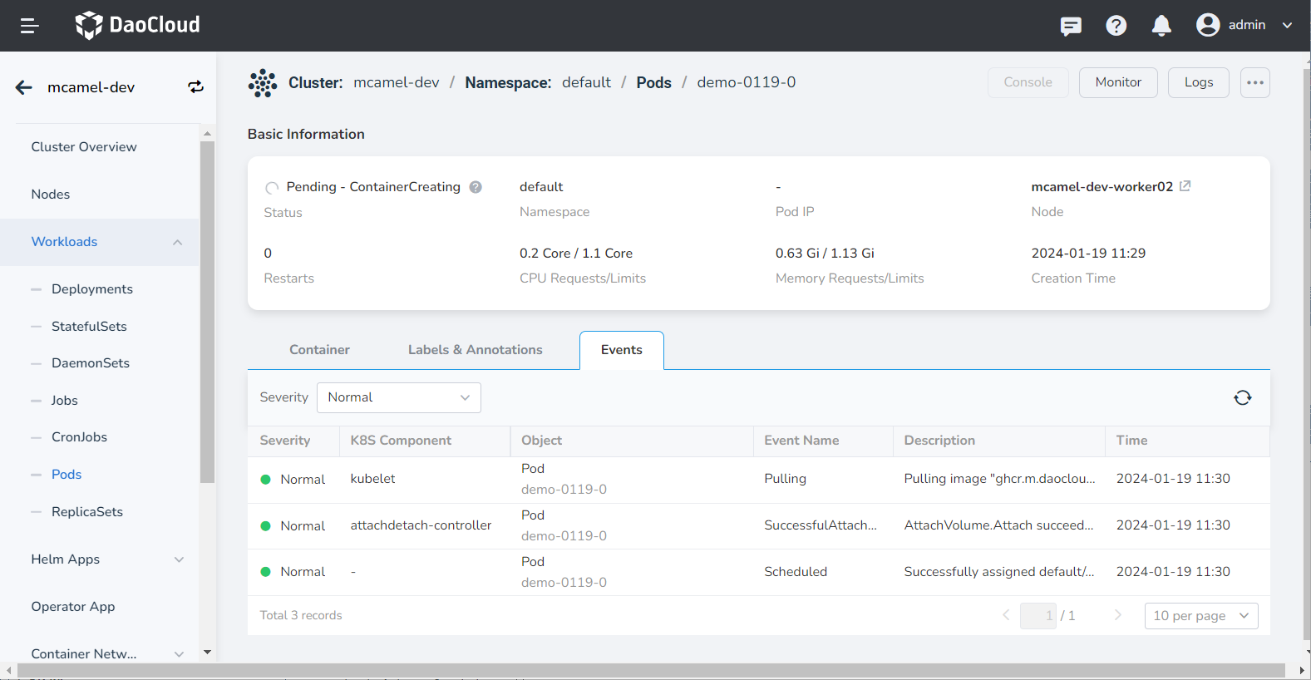This screenshot has width=1311, height=680.
Task: Click the Monitor button
Action: tap(1117, 82)
